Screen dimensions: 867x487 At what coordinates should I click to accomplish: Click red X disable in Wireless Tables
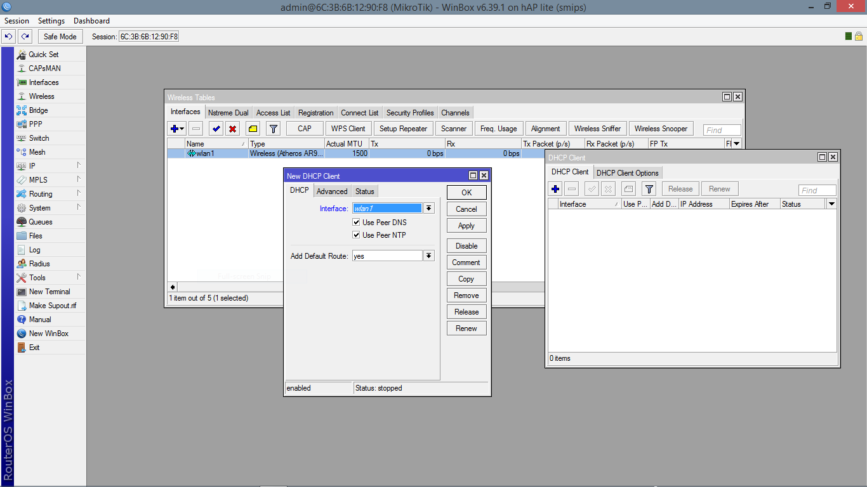tap(232, 129)
